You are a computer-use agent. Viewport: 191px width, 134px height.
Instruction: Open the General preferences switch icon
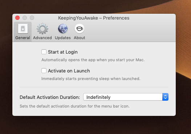(x=23, y=29)
